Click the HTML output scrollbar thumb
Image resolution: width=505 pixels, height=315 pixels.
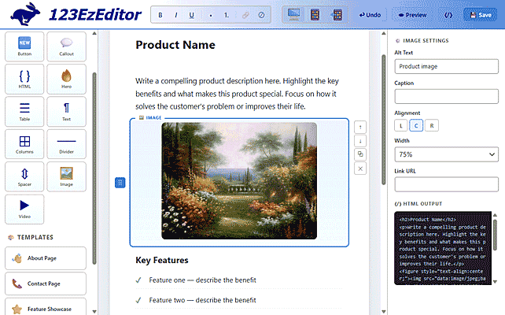point(495,235)
